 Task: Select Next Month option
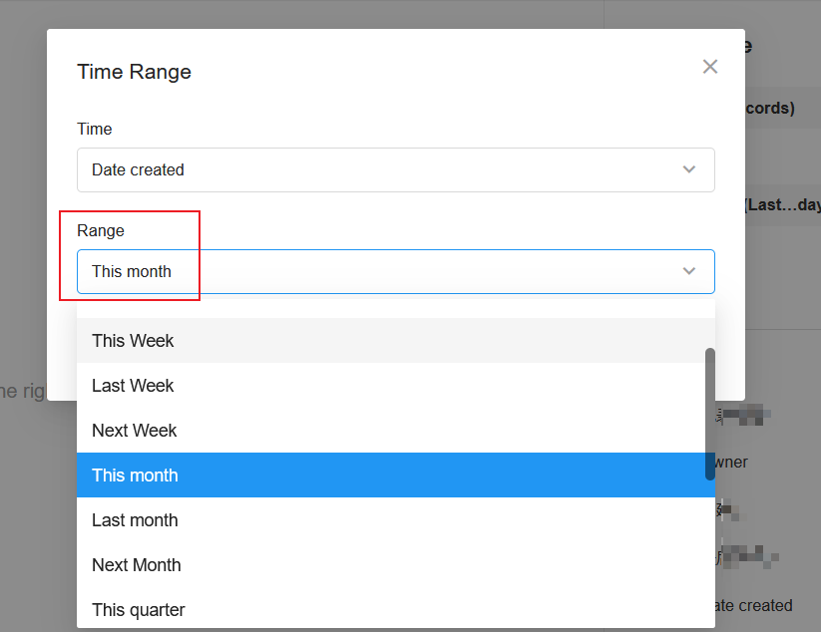(x=396, y=565)
